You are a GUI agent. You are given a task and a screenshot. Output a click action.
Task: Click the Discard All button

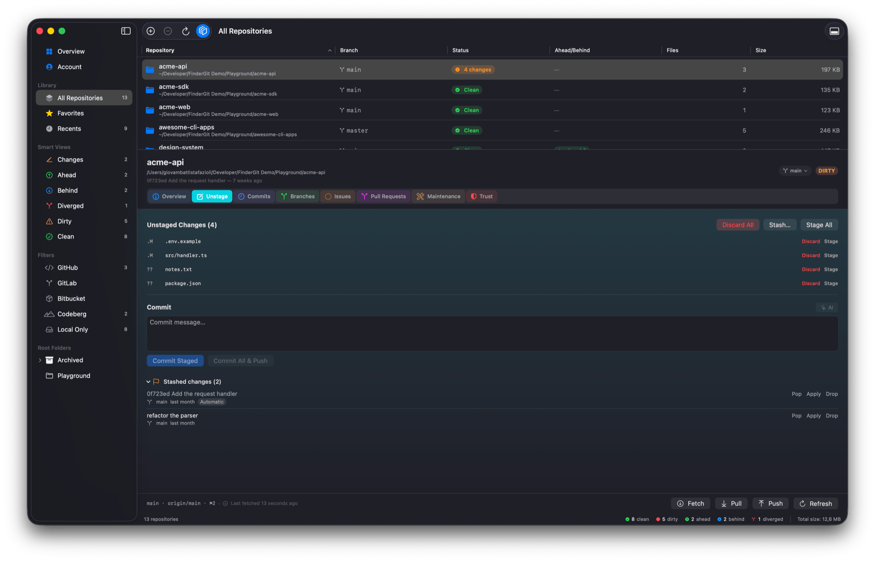point(738,225)
